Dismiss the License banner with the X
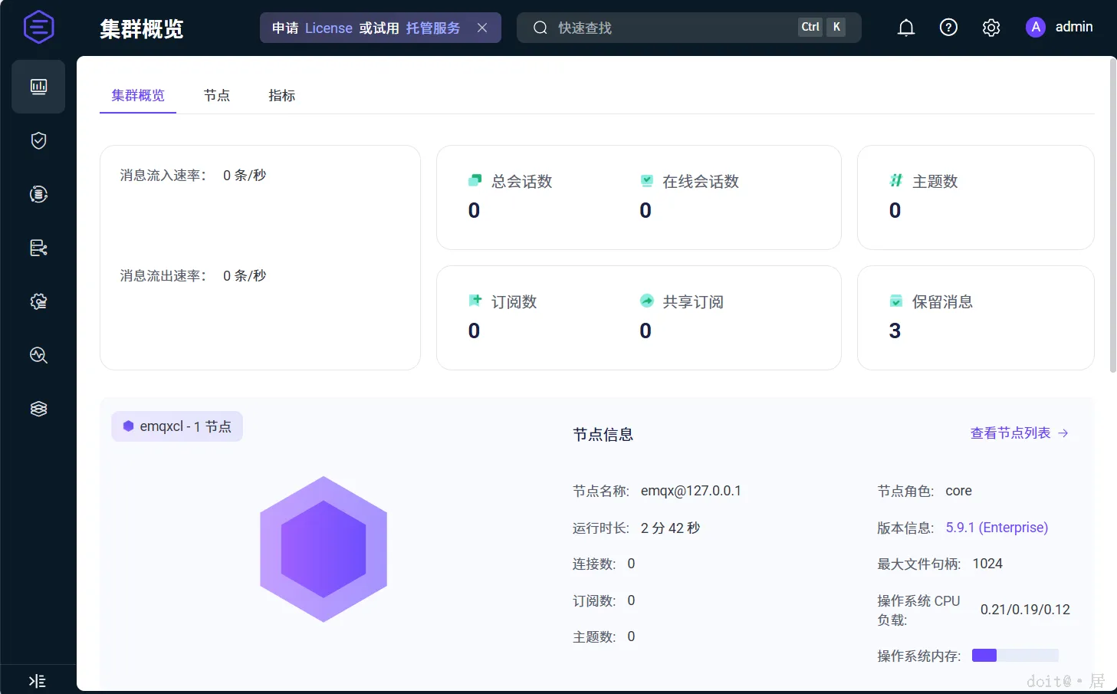 point(482,27)
